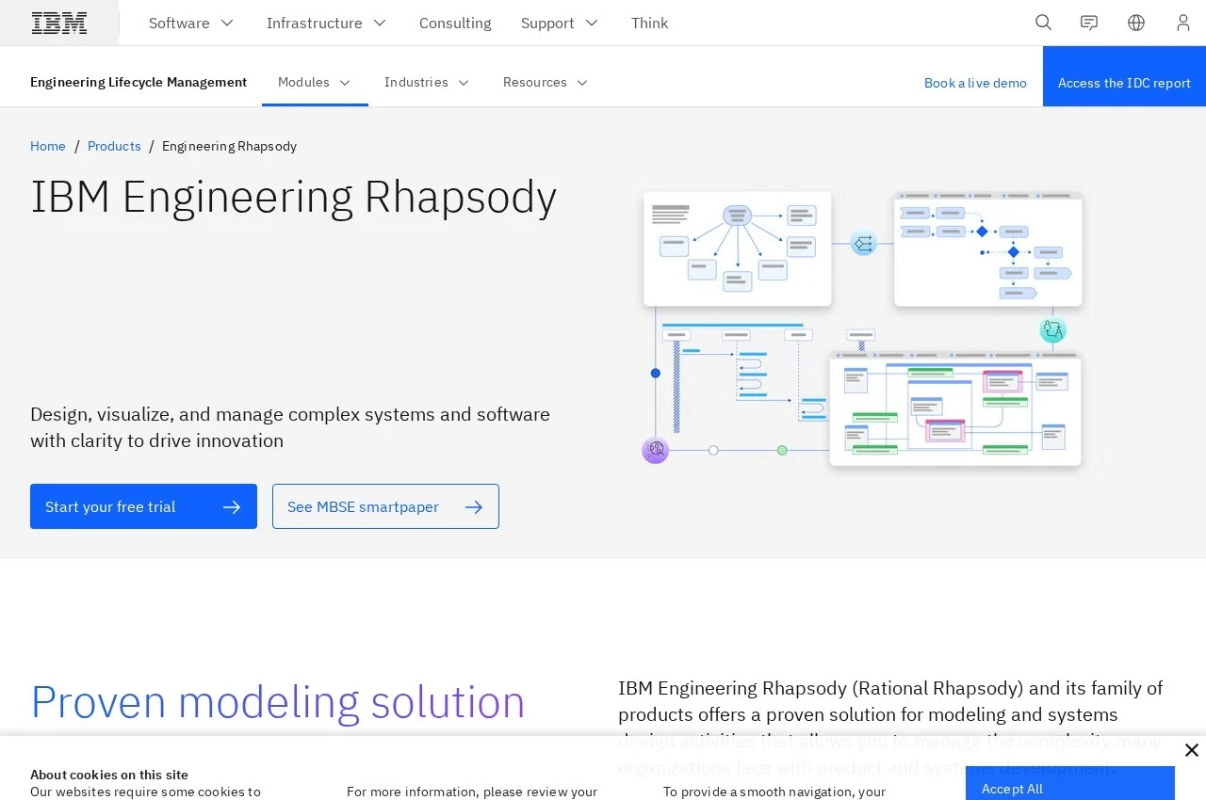
Task: Expand the Infrastructure menu
Action: click(326, 23)
